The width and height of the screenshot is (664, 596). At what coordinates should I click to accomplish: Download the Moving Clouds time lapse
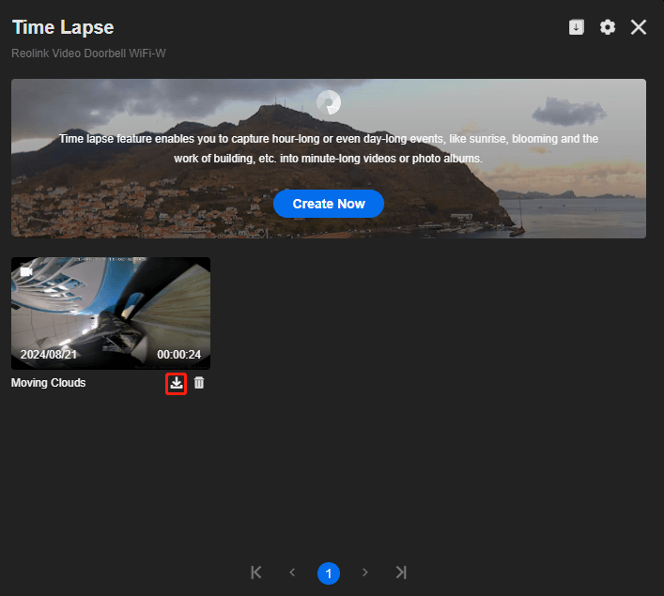coord(177,383)
